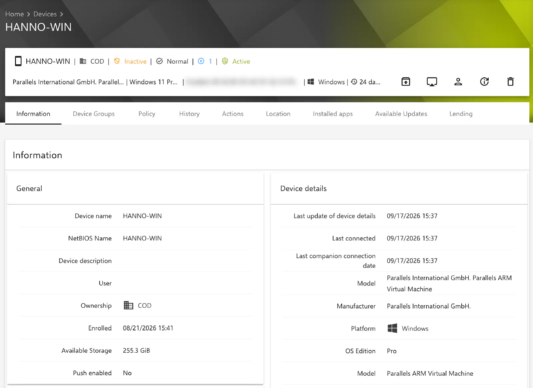Click the blue play circle icon
The height and width of the screenshot is (388, 533).
[x=201, y=61]
